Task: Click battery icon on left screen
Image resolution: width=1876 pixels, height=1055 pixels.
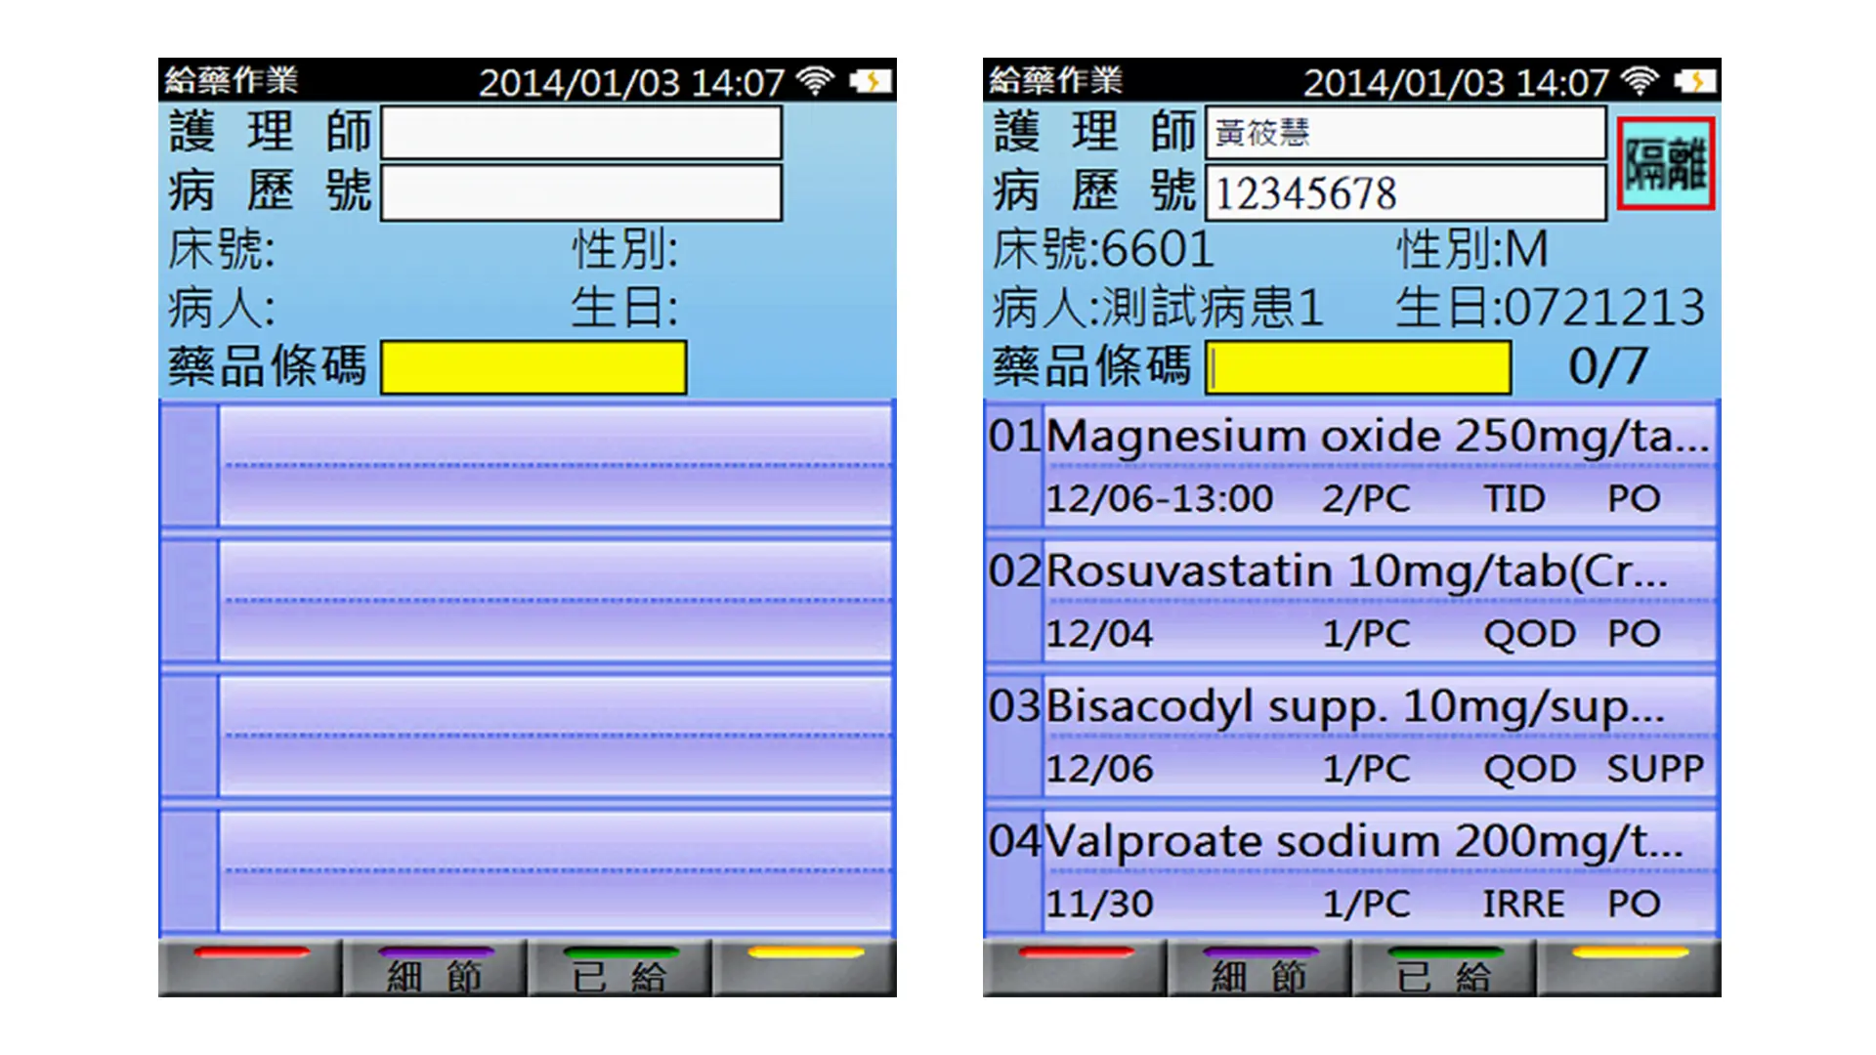Action: (x=870, y=81)
